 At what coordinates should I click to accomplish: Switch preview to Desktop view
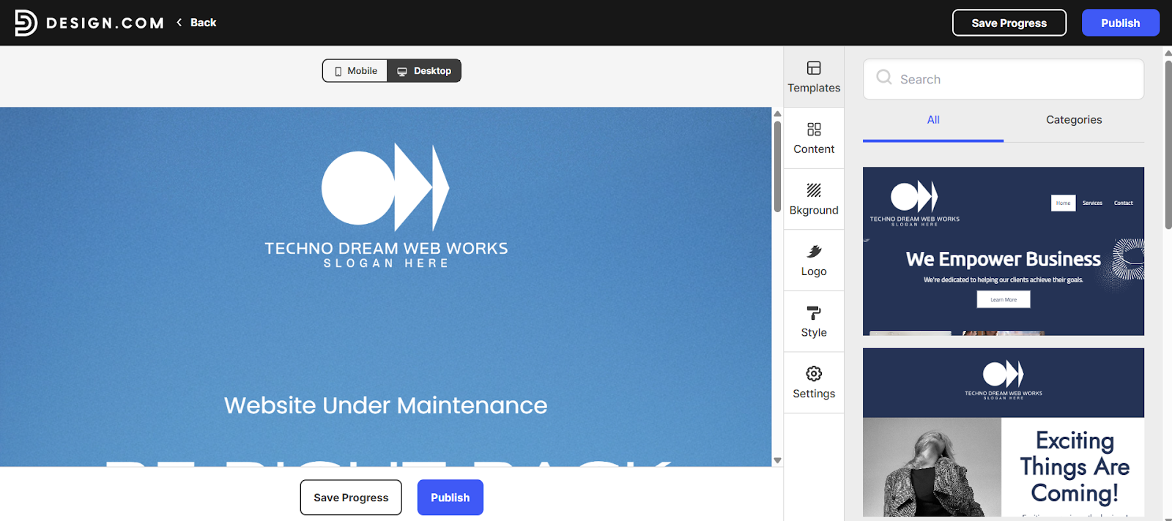pyautogui.click(x=424, y=71)
